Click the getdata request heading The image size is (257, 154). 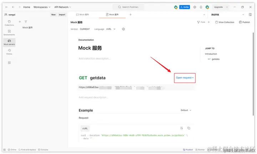pos(98,78)
